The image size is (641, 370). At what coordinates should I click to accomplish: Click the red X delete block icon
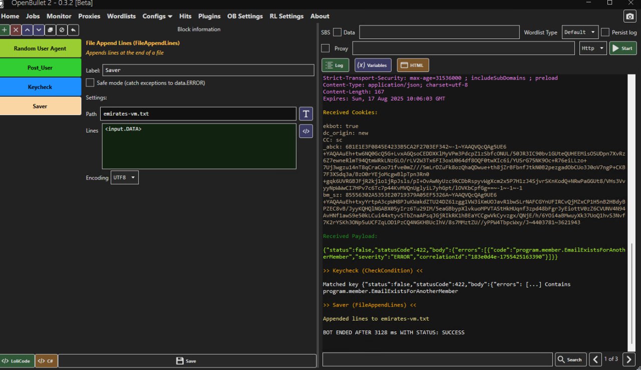(x=16, y=30)
